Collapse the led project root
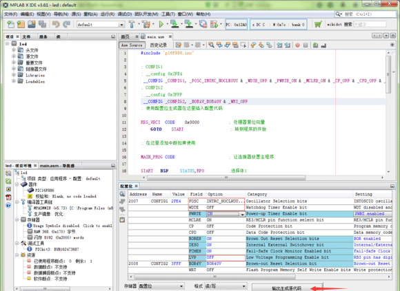The height and width of the screenshot is (291, 400). [x=8, y=44]
